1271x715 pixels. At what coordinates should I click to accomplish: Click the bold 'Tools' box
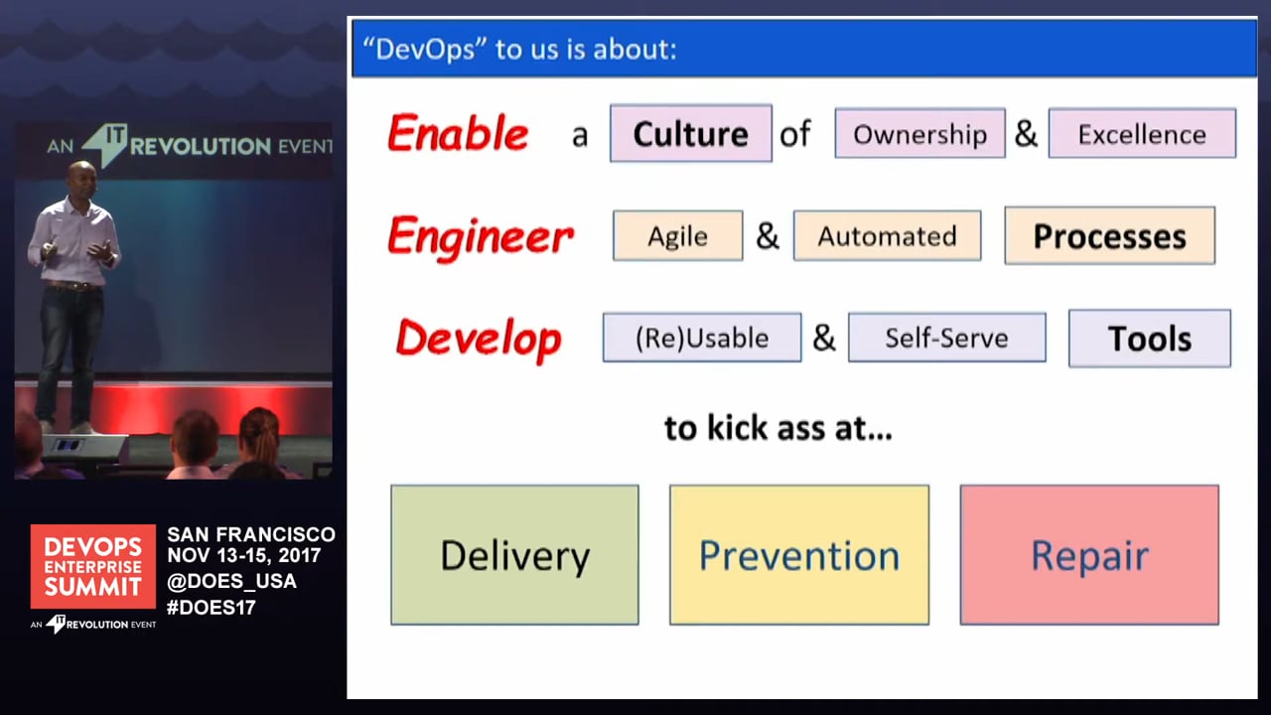[x=1150, y=339]
